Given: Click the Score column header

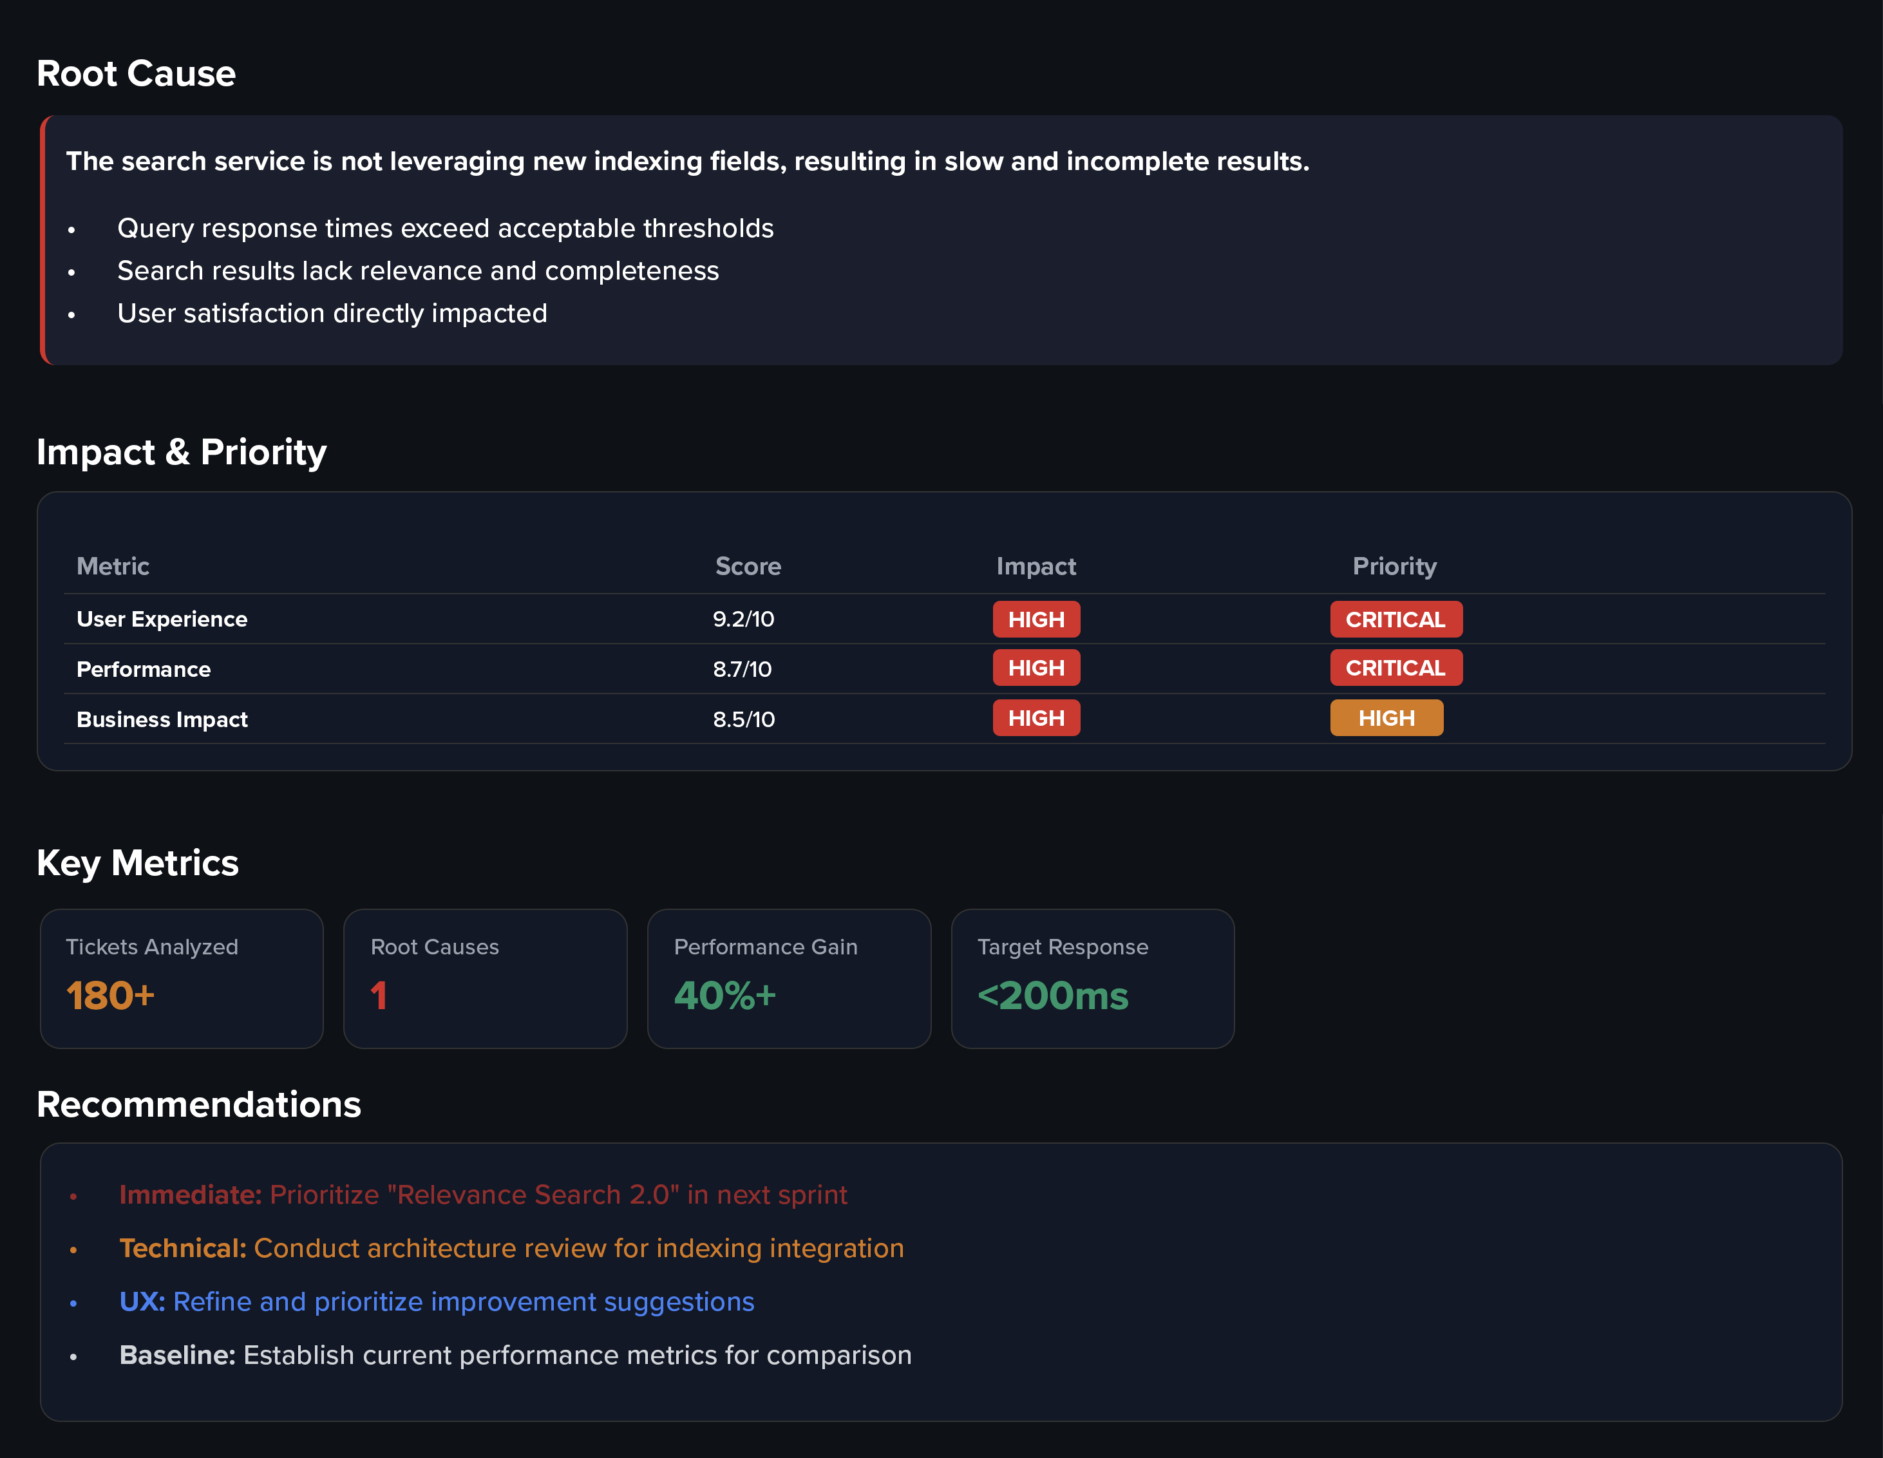Looking at the screenshot, I should coord(748,567).
